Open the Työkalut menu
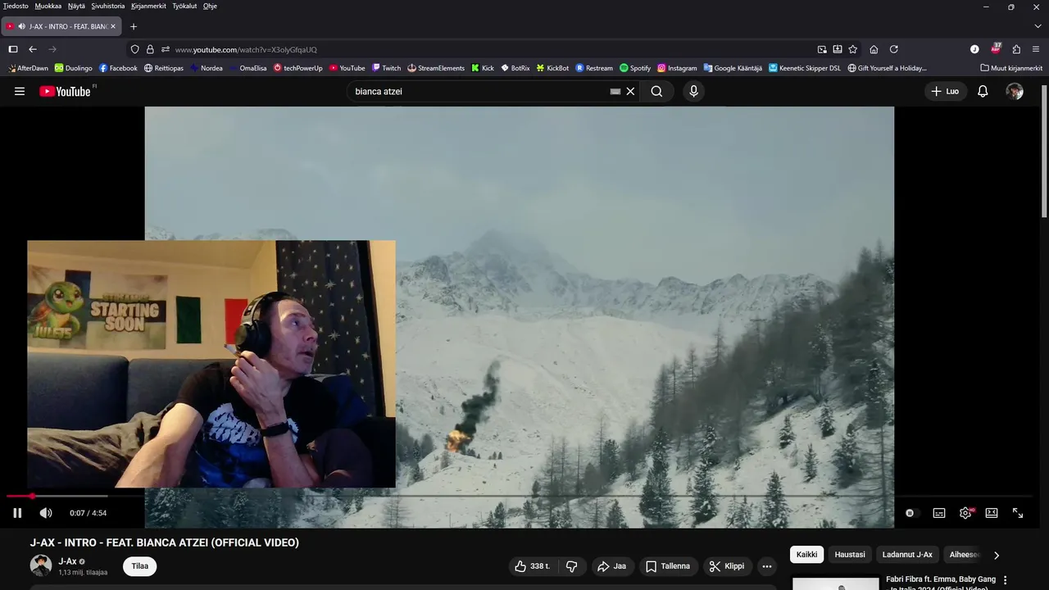The height and width of the screenshot is (590, 1049). [184, 6]
